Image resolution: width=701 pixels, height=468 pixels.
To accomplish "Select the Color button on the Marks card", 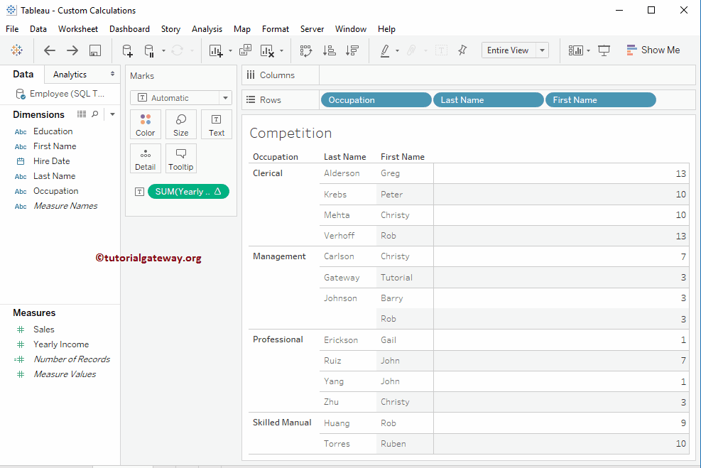I will (x=145, y=124).
